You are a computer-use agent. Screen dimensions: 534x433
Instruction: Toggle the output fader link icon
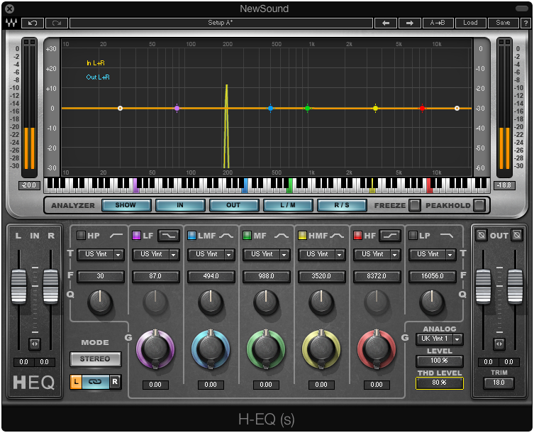pyautogui.click(x=499, y=344)
